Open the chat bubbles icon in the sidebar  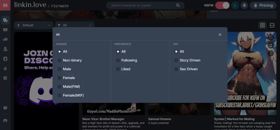(x=5, y=39)
